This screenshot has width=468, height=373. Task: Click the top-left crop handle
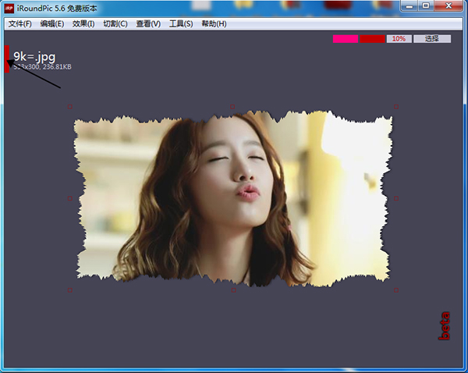[x=70, y=106]
